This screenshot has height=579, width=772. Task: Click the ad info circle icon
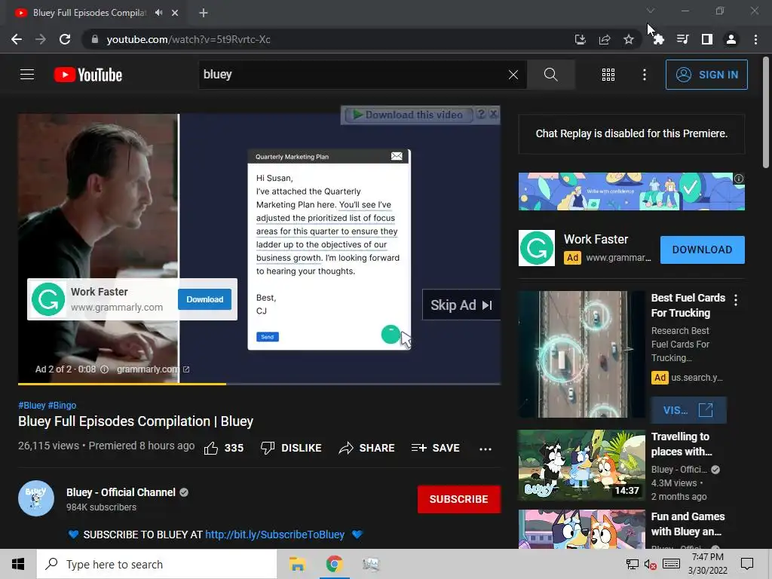pyautogui.click(x=104, y=369)
